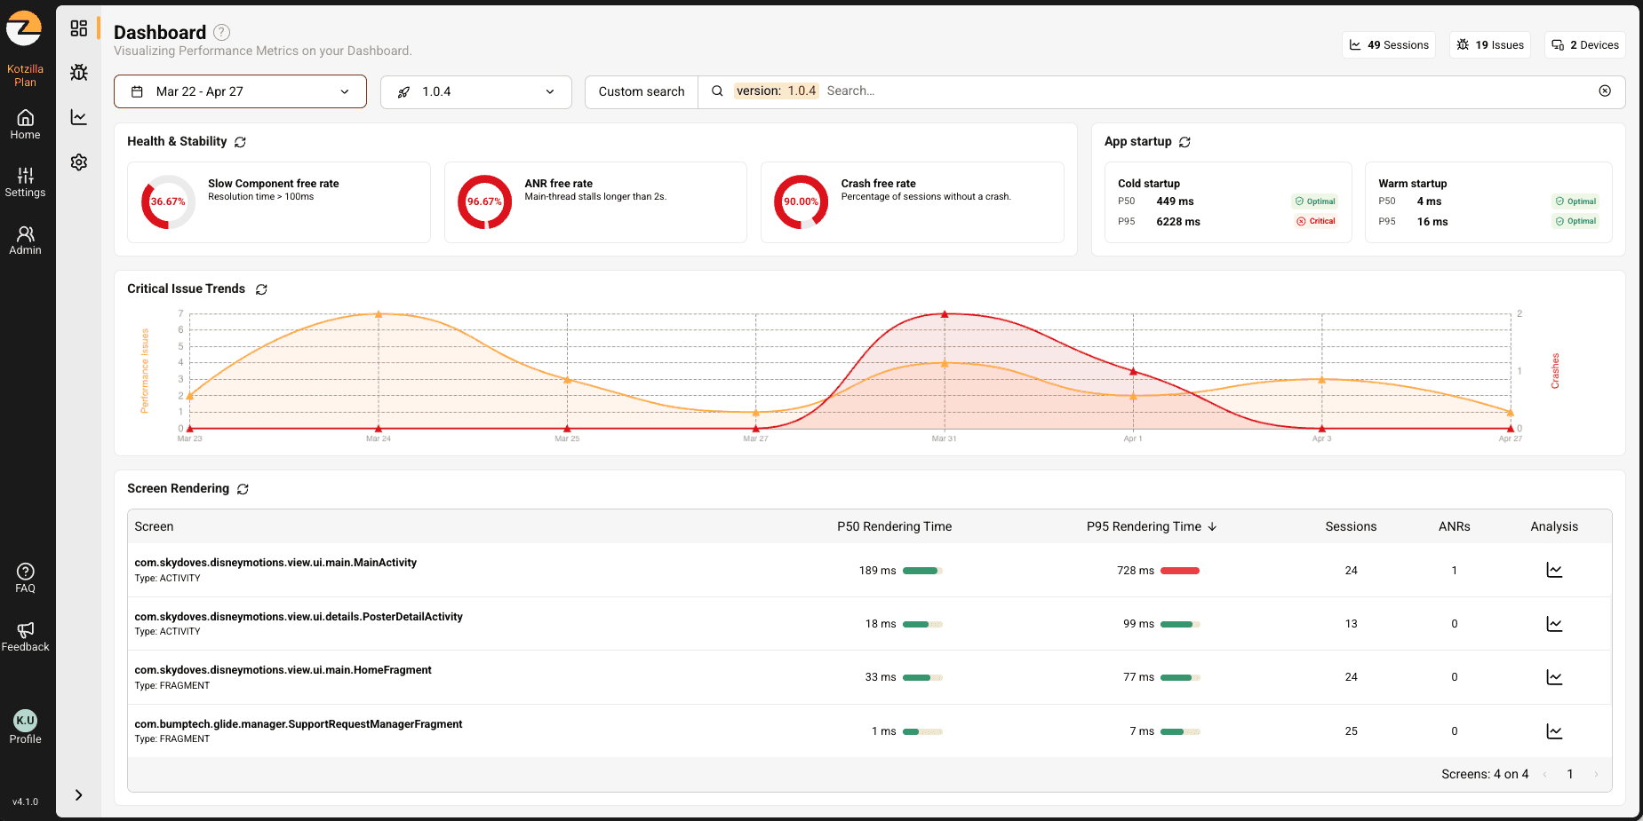Go to Home in the left sidebar
The image size is (1643, 821).
[25, 124]
